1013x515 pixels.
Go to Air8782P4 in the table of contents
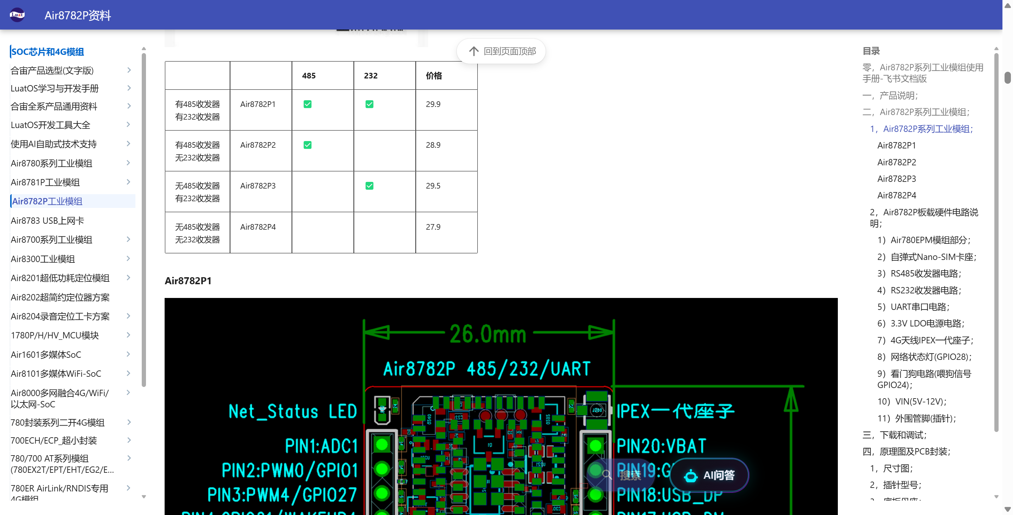point(897,196)
